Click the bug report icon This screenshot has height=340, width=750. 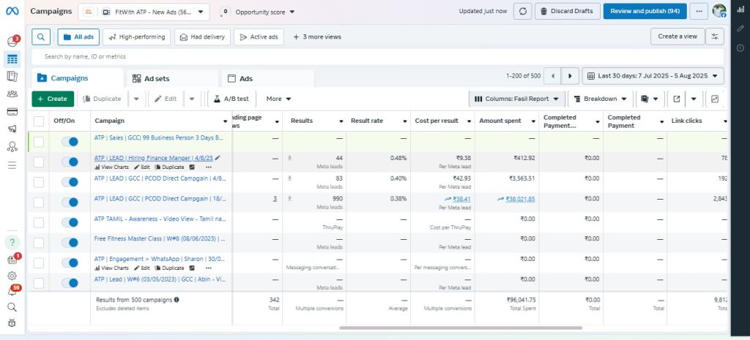[x=12, y=322]
